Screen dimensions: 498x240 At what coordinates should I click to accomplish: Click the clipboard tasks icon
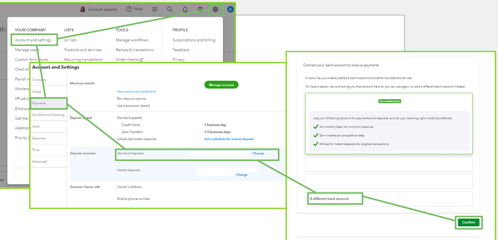coord(200,9)
